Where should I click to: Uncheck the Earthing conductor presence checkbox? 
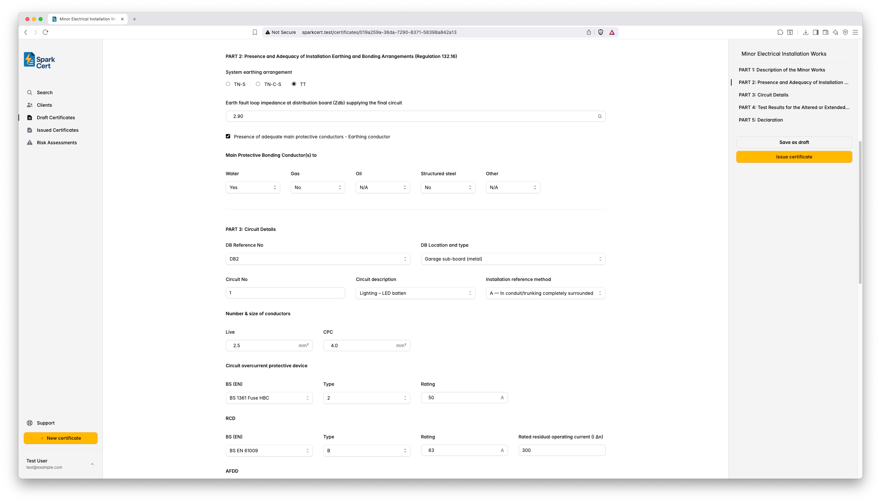tap(228, 136)
